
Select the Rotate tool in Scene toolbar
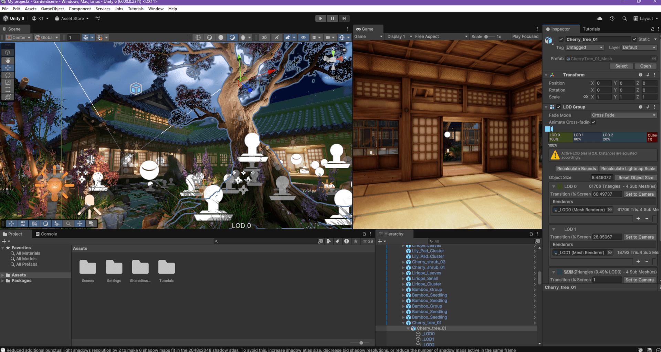pos(8,75)
